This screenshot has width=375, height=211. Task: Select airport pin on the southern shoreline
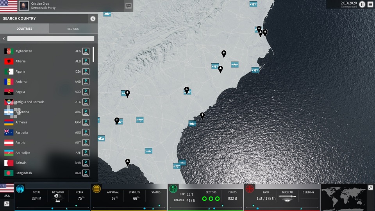click(x=128, y=163)
